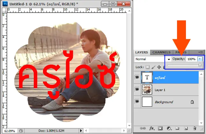Open the status bar Doc info menu
The image size is (206, 134).
81,130
